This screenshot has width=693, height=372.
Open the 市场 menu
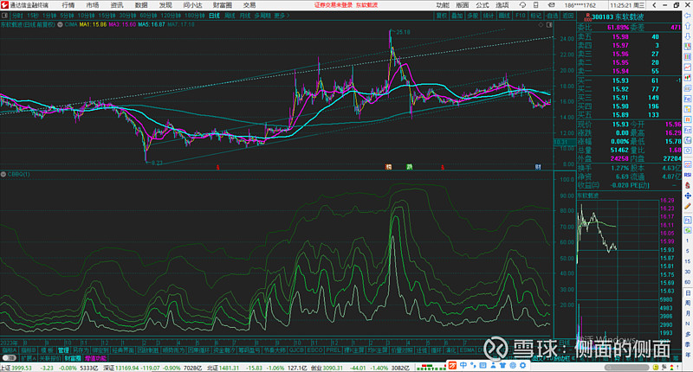point(93,5)
